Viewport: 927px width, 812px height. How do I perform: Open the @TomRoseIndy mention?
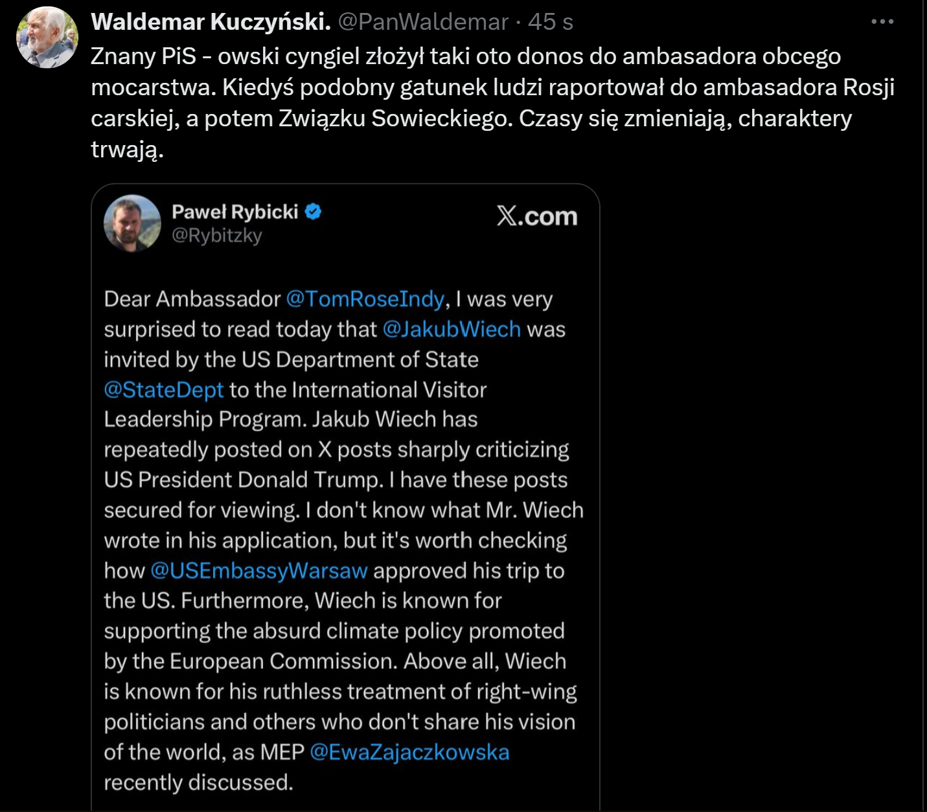pos(365,299)
